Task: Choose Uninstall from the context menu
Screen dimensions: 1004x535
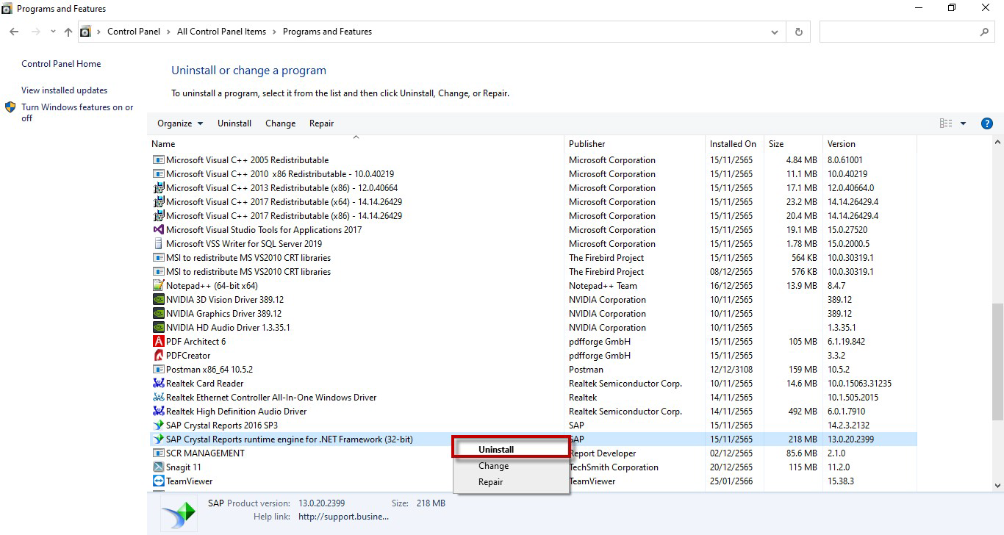Action: 496,450
